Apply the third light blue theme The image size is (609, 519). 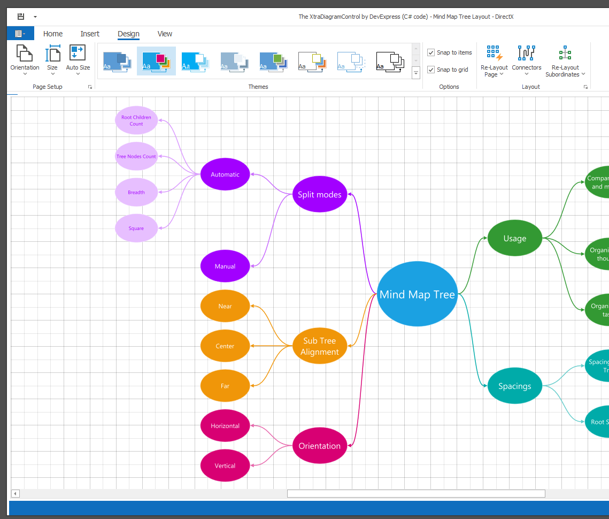tap(195, 62)
